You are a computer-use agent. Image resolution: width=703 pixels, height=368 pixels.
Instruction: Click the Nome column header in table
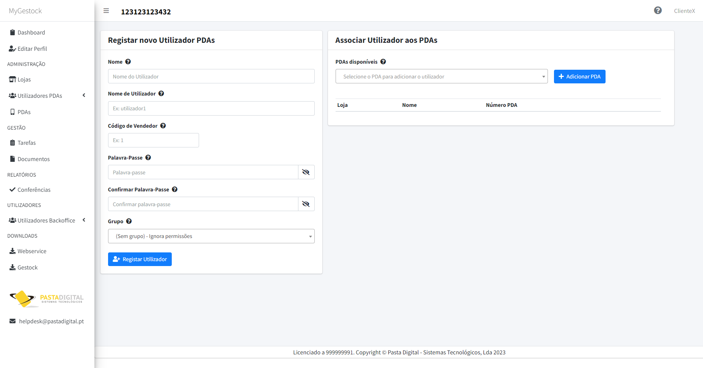[410, 105]
